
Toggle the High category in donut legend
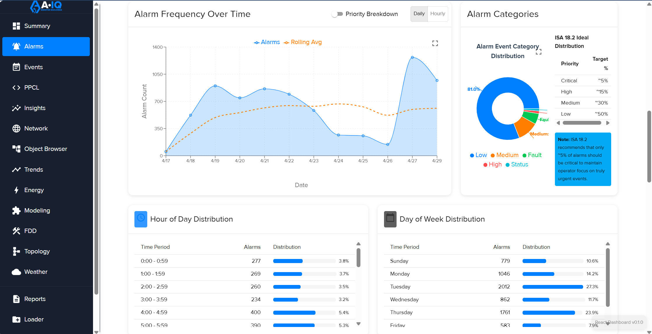pos(492,165)
